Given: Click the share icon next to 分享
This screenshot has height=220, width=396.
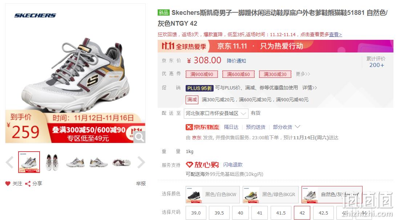Looking at the screenshot, I should tap(28, 183).
